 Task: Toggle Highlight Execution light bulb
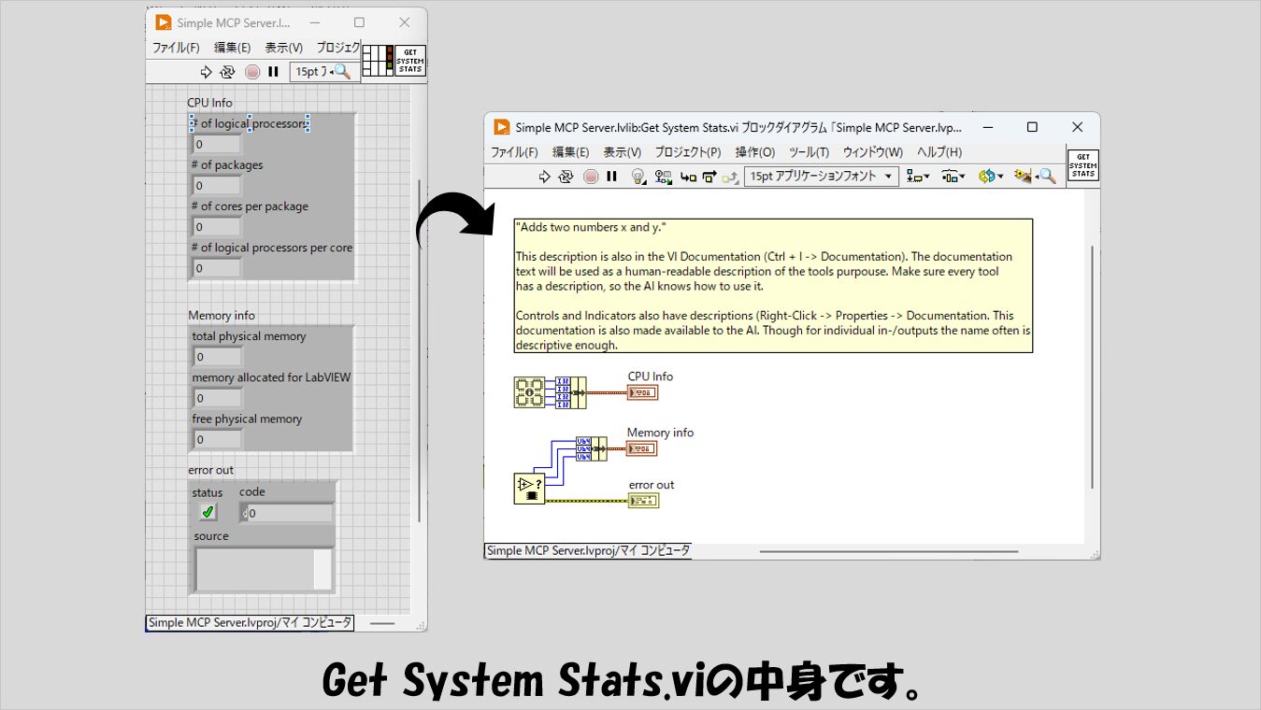pyautogui.click(x=638, y=177)
